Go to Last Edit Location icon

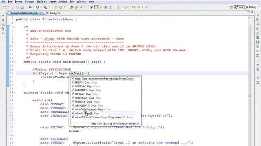[x=134, y=7]
